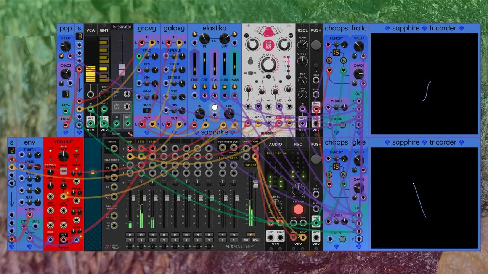Click the elastika CURL slider

tap(225, 64)
